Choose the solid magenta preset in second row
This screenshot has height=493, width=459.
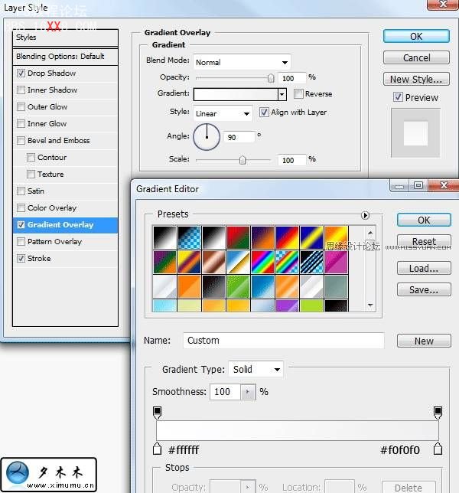[x=336, y=262]
